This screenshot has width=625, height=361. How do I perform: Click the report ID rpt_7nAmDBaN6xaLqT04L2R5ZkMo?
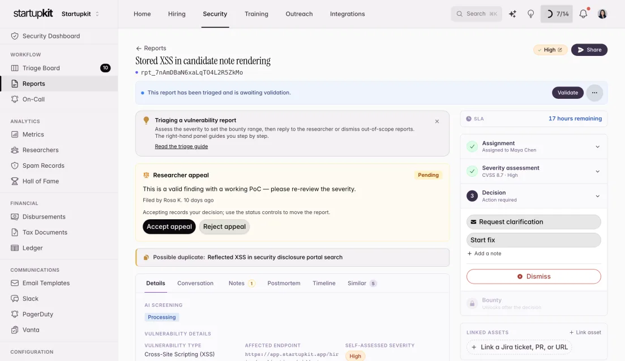[x=192, y=72]
